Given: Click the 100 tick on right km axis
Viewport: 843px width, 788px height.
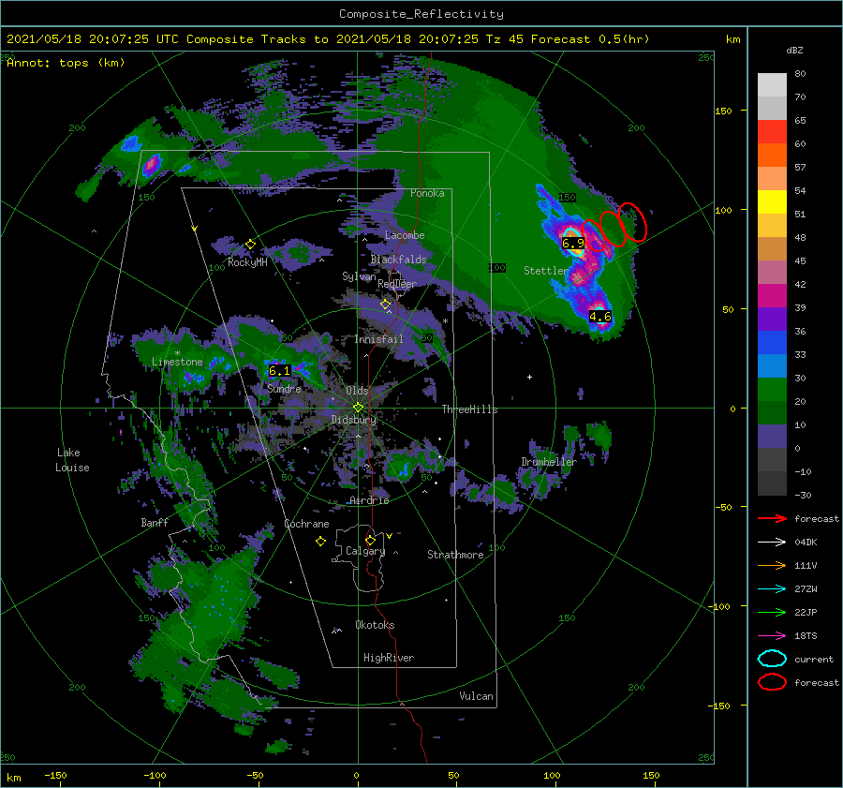Looking at the screenshot, I should pyautogui.click(x=723, y=210).
